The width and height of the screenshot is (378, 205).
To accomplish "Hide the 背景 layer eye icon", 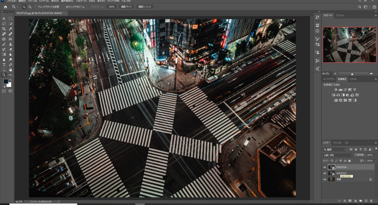I will [x=325, y=180].
